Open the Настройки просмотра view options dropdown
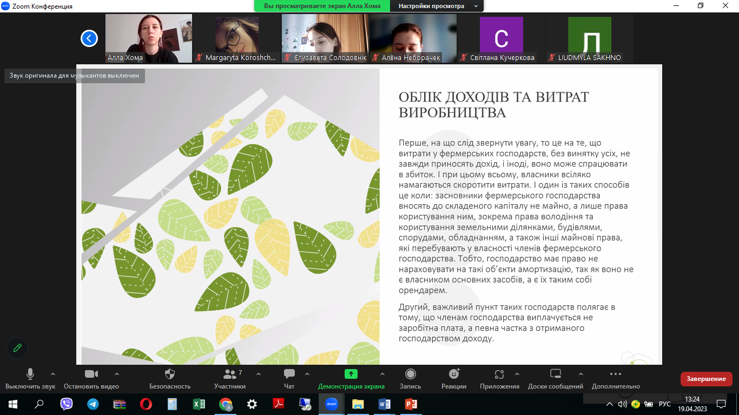The width and height of the screenshot is (739, 415). pos(438,6)
